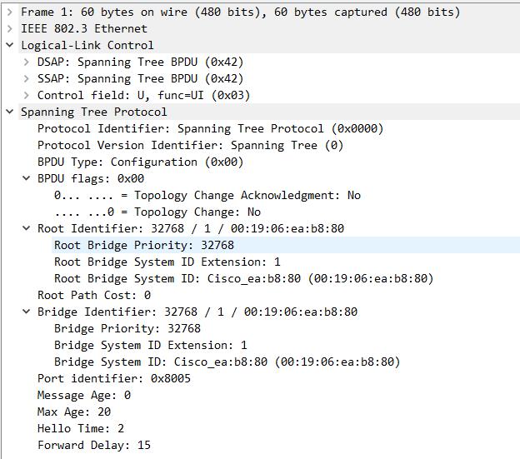Select the Topology Change Acknowledgment flag

pos(207,195)
